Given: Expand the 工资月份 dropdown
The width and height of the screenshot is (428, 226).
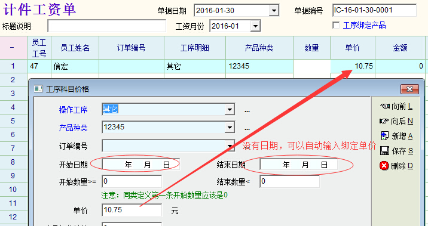Looking at the screenshot, I should point(255,26).
